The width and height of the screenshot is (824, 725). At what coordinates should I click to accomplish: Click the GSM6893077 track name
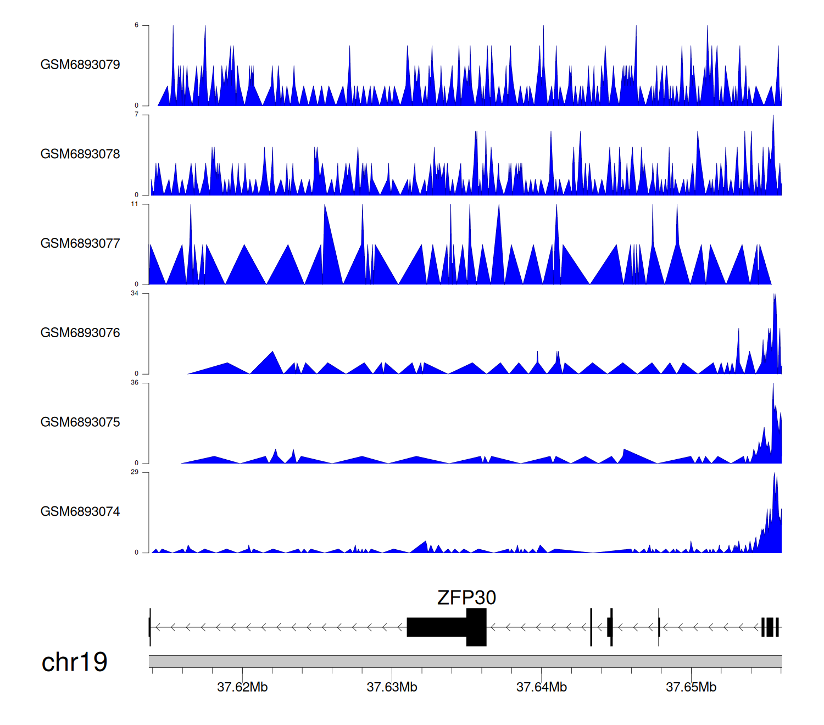pyautogui.click(x=80, y=244)
